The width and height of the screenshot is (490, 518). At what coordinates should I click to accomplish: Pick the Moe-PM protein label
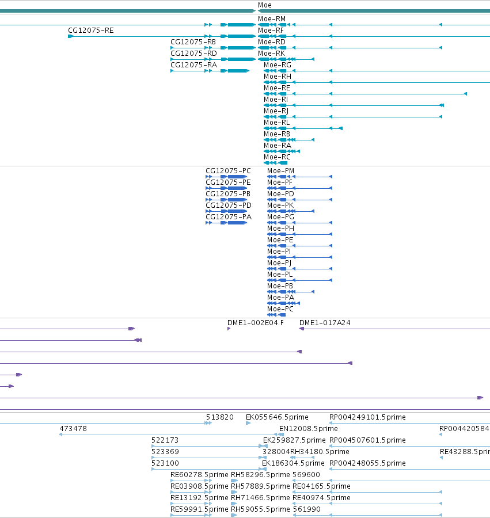280,171
